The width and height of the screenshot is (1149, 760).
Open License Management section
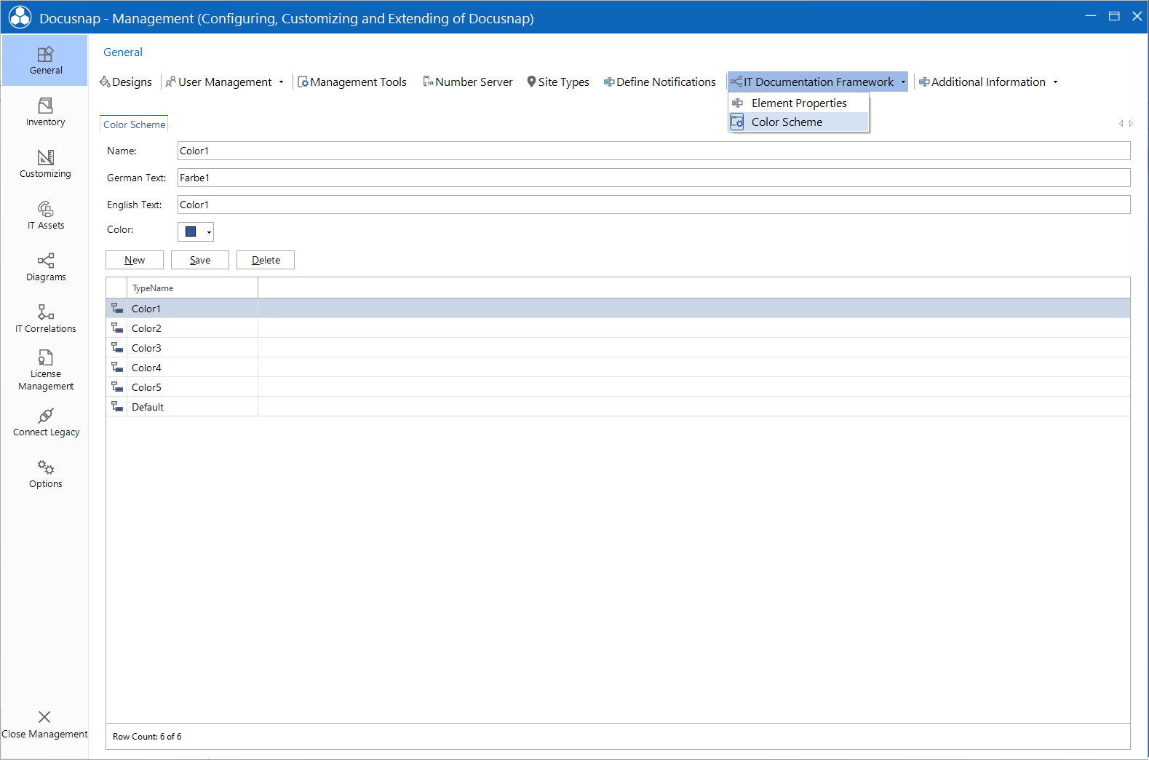coord(45,370)
